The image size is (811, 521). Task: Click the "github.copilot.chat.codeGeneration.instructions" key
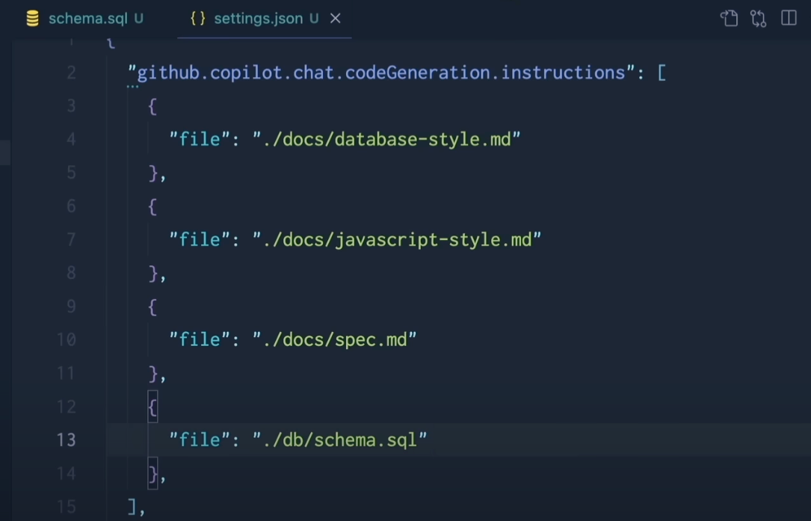pos(381,73)
